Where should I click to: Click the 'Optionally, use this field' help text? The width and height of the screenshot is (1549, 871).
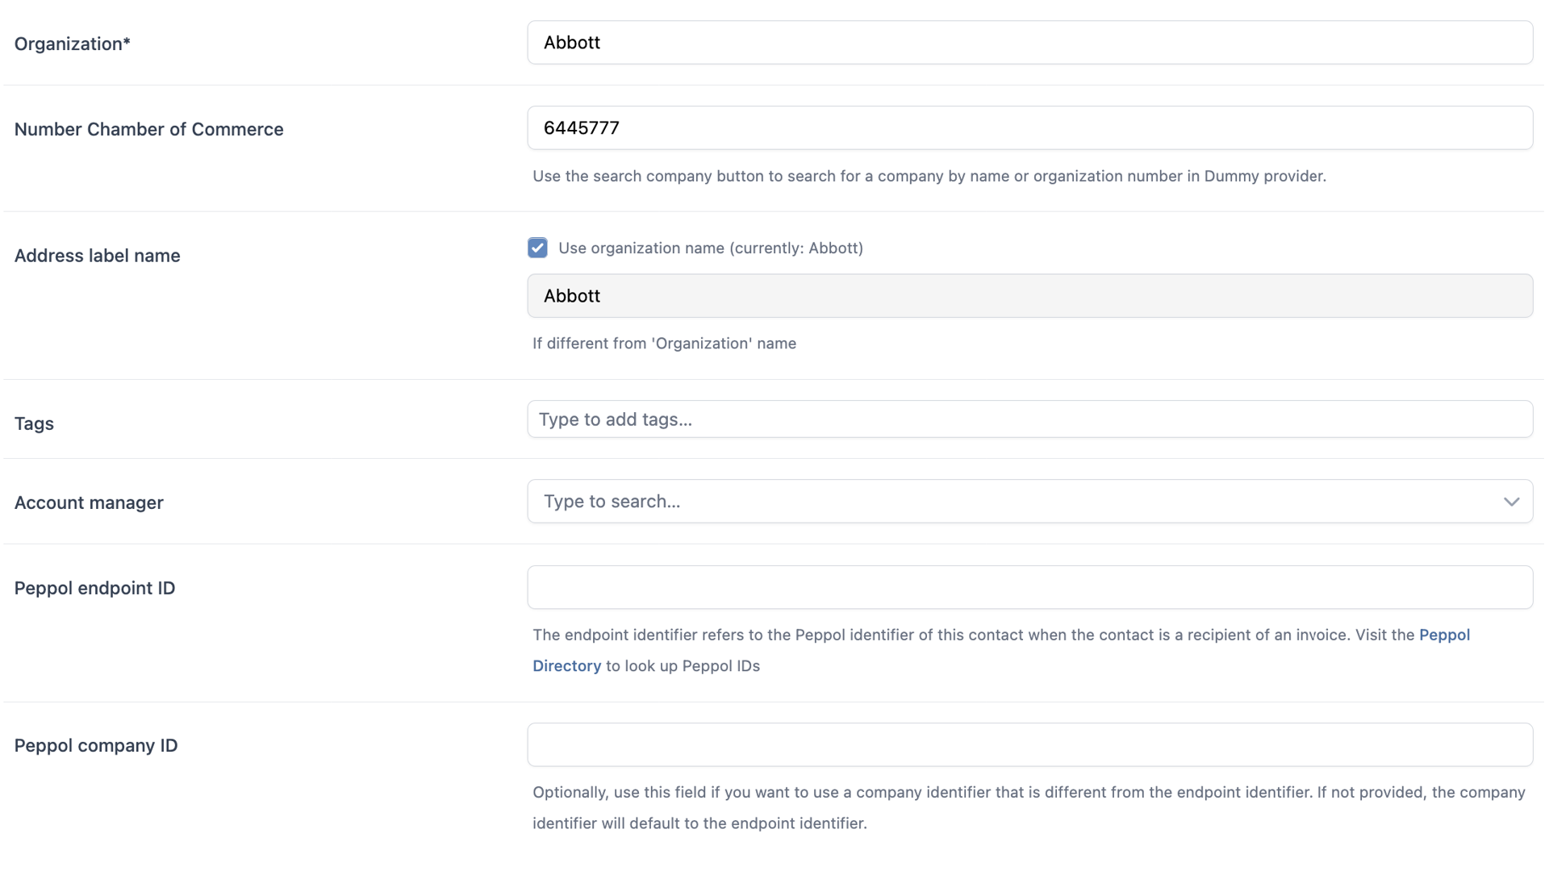pos(1029,807)
